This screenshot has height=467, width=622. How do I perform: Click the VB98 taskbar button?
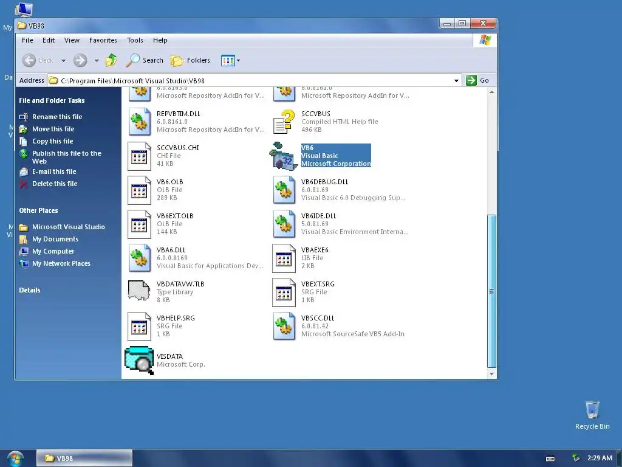click(84, 458)
